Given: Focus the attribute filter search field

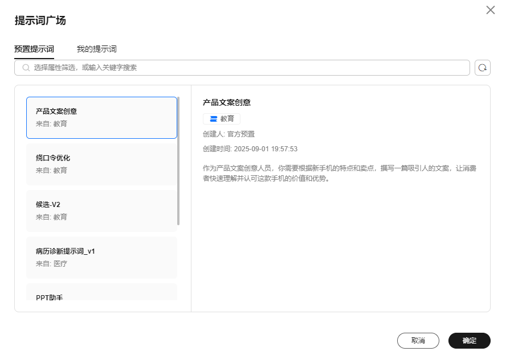Looking at the screenshot, I should [245, 68].
